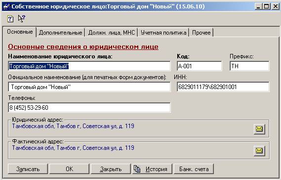Focus the Наименование юридического лица field

pyautogui.click(x=89, y=66)
